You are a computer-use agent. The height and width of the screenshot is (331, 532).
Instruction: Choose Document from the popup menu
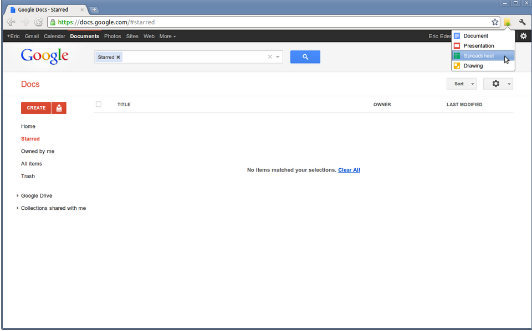483,36
